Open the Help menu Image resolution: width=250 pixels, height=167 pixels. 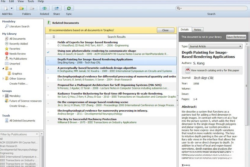41,1
